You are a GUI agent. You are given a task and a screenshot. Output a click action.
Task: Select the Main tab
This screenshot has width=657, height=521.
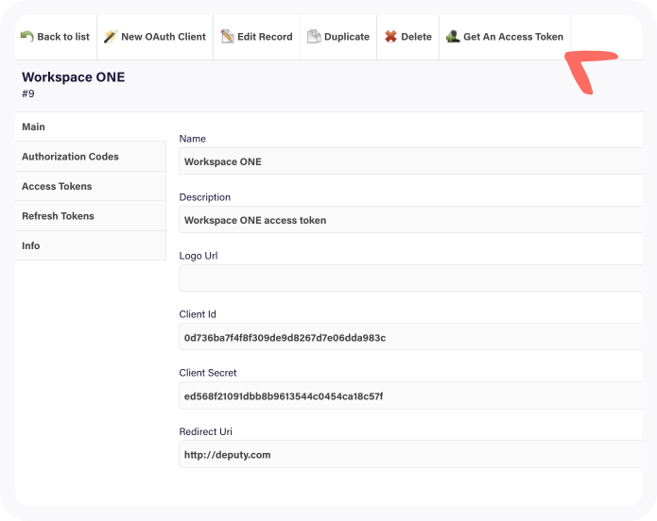tap(91, 126)
